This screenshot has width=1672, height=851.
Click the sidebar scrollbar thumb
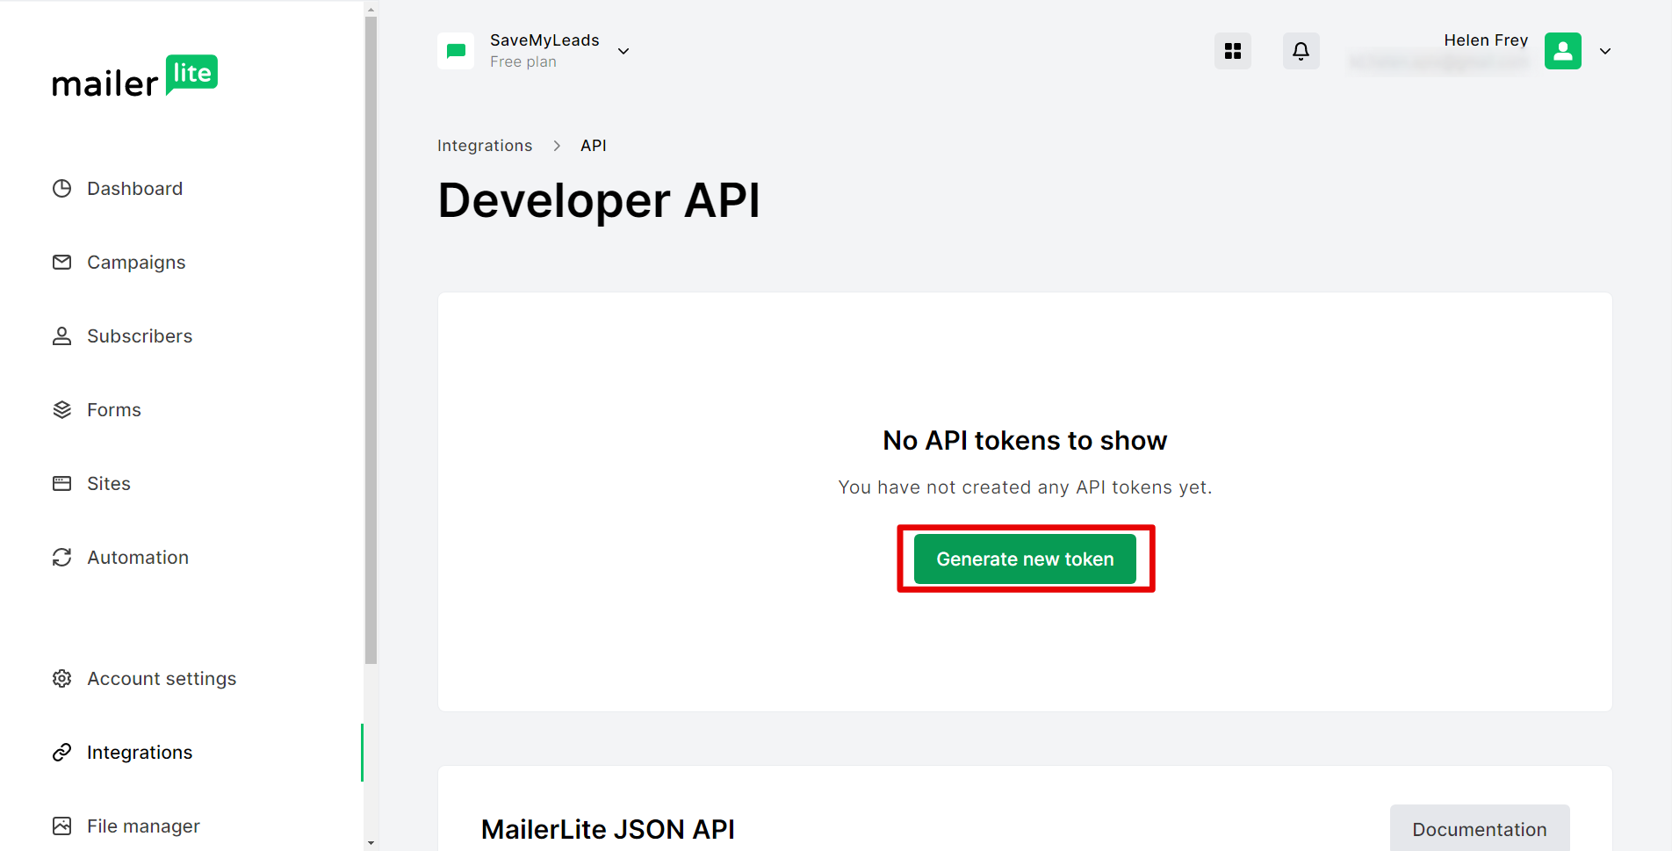point(371,340)
